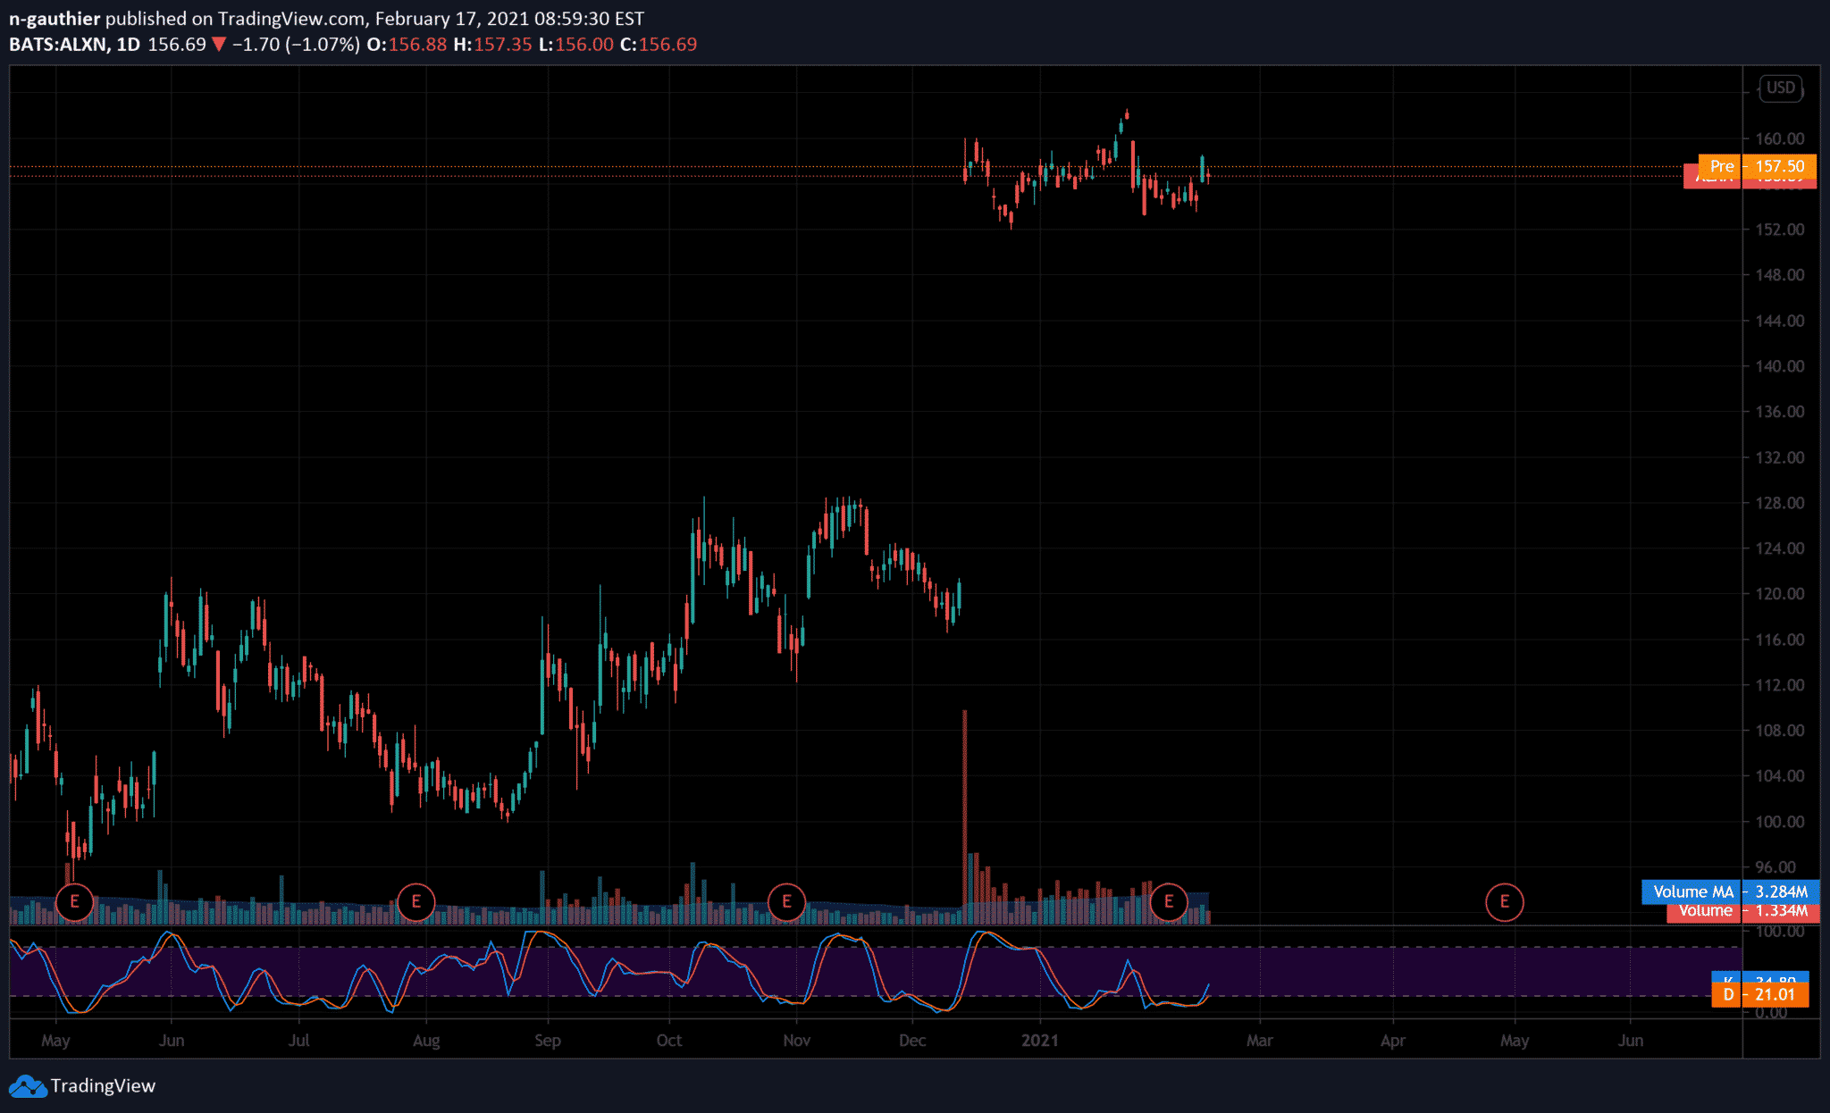Click the 2021 label on time axis
Viewport: 1830px width, 1113px height.
pyautogui.click(x=1040, y=1041)
